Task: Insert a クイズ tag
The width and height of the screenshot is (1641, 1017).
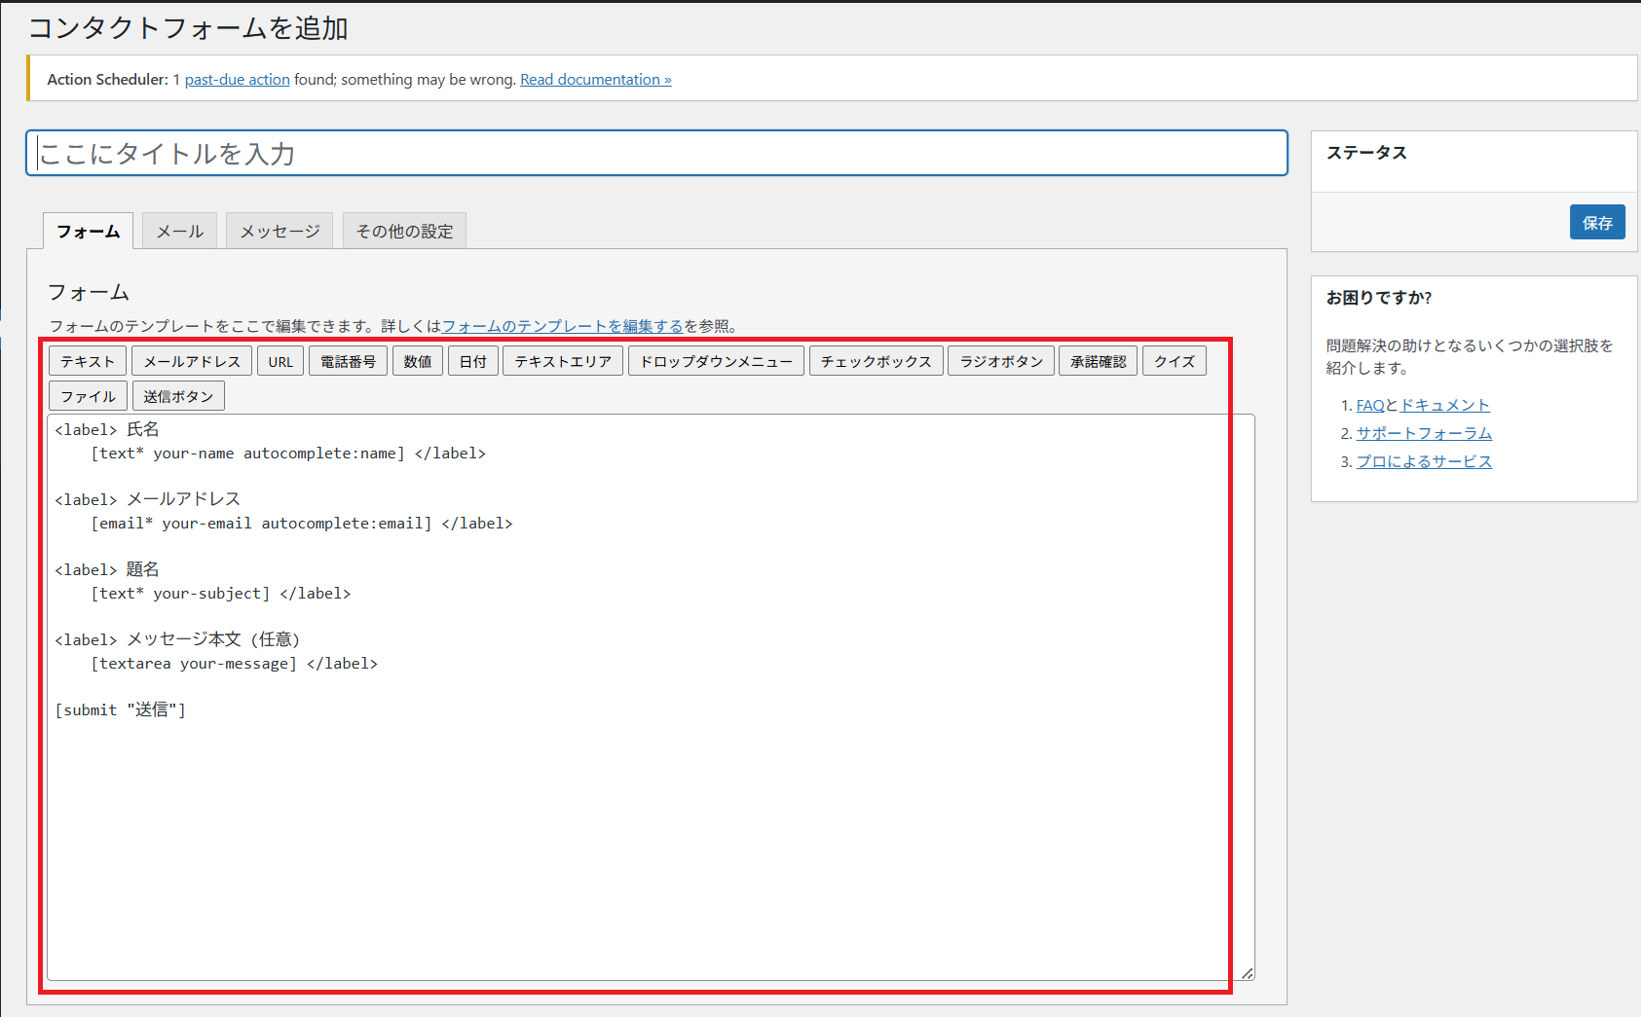Action: tap(1174, 361)
